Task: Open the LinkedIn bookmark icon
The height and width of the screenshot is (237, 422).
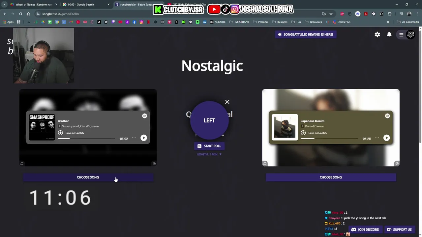Action: click(x=204, y=22)
